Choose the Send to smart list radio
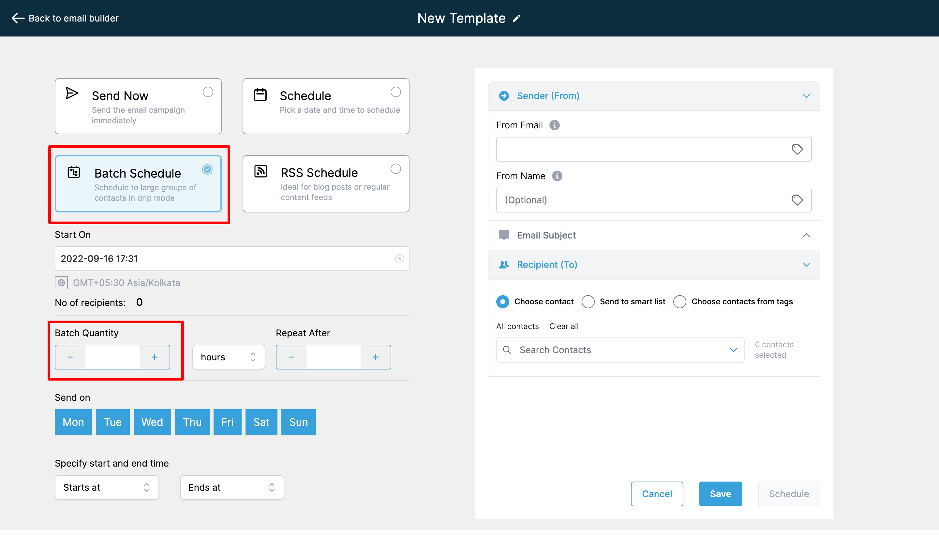 tap(588, 302)
